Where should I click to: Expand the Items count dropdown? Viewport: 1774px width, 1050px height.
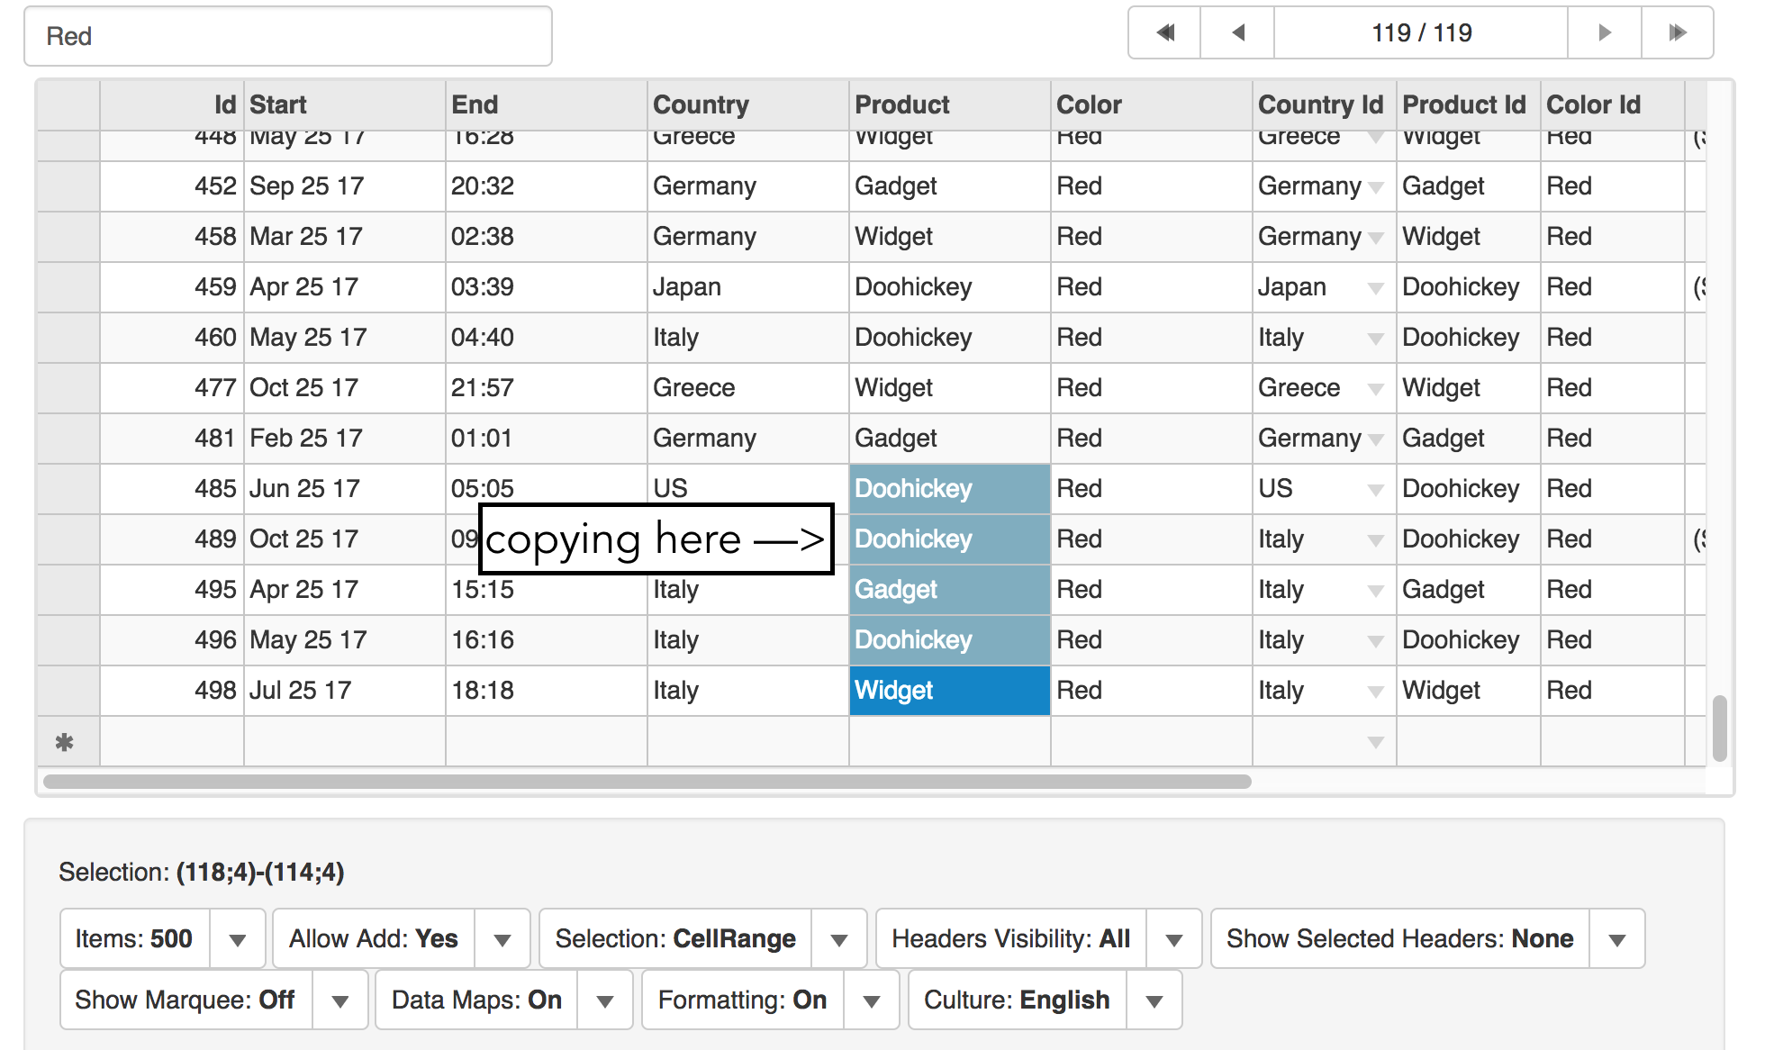tap(237, 939)
